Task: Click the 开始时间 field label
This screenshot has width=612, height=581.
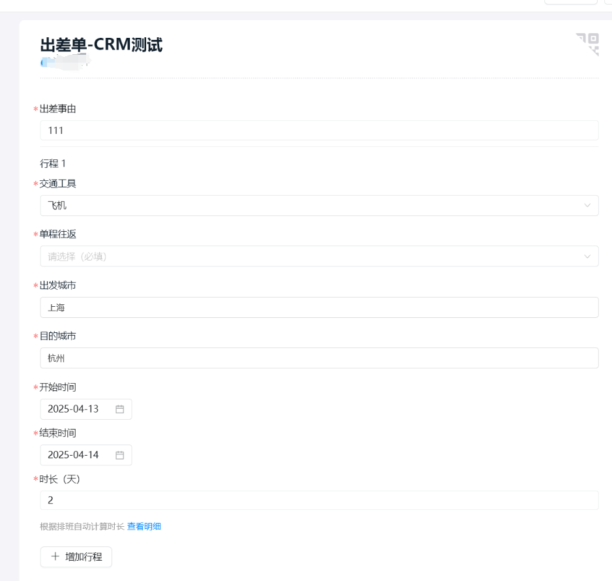Action: point(58,387)
